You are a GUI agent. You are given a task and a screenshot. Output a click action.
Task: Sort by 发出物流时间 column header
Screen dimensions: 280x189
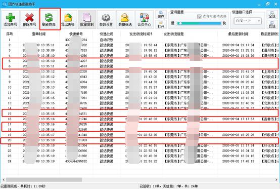coord(141,34)
